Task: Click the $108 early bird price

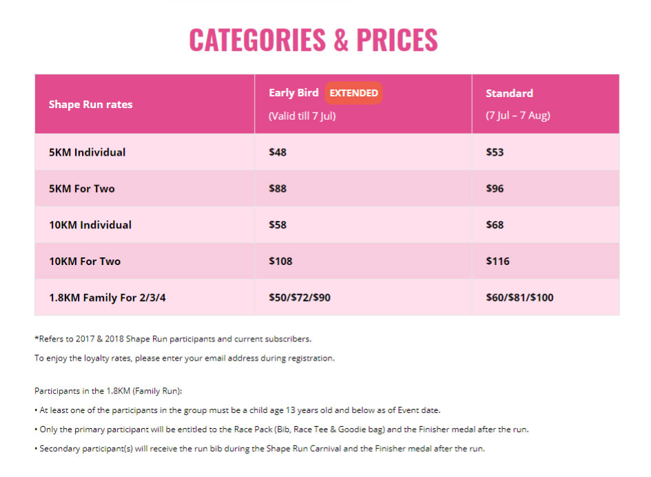Action: 280,262
